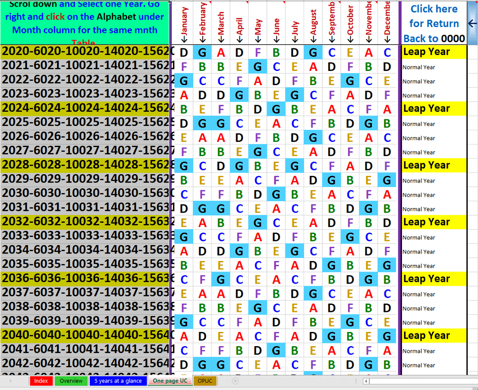478x390 pixels.
Task: Click highlighted G under August for 2020
Action: (313, 52)
